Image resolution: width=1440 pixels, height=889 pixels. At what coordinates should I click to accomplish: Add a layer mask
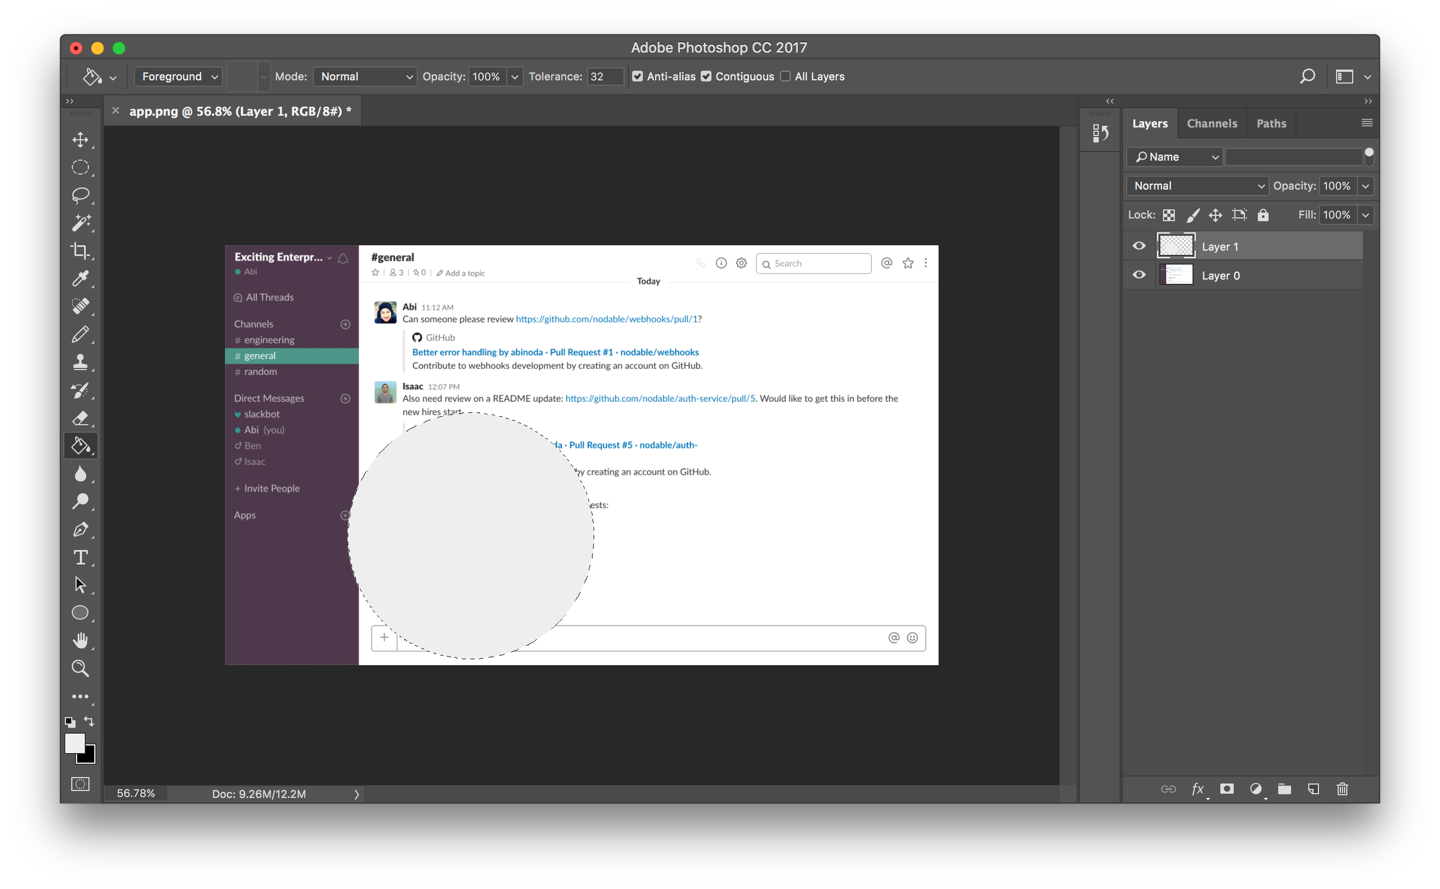1227,789
